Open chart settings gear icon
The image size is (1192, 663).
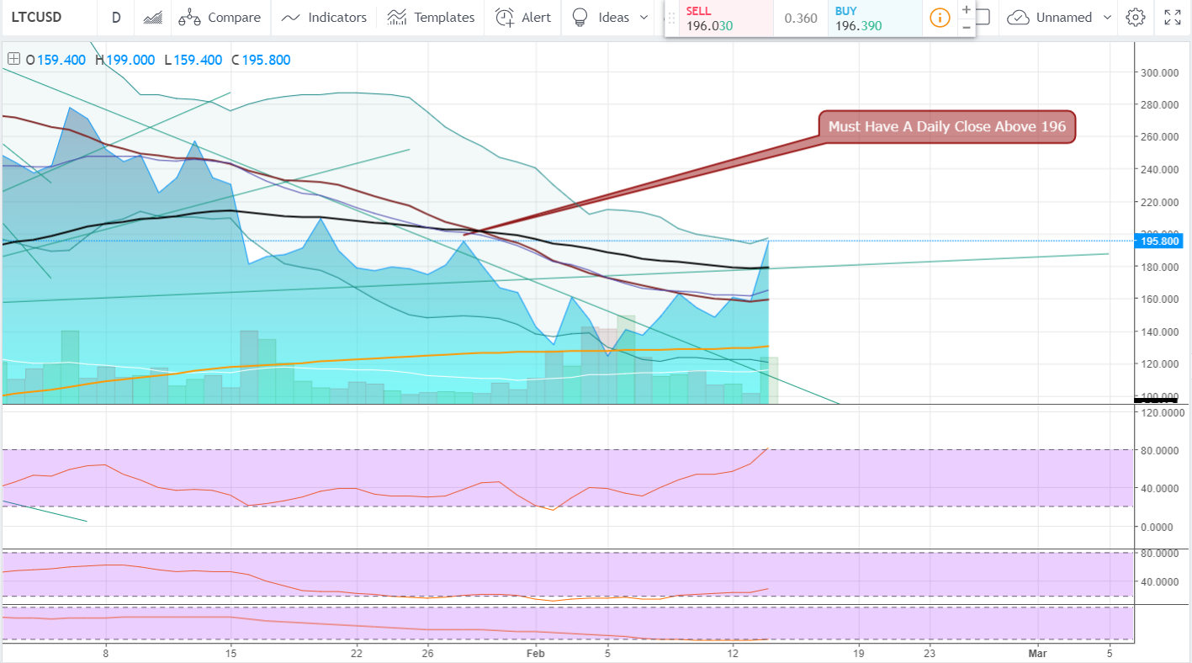tap(1135, 17)
